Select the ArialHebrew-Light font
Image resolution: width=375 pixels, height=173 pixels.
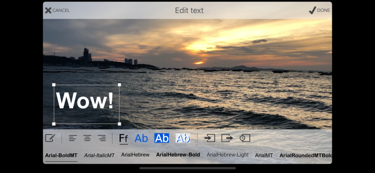228,155
